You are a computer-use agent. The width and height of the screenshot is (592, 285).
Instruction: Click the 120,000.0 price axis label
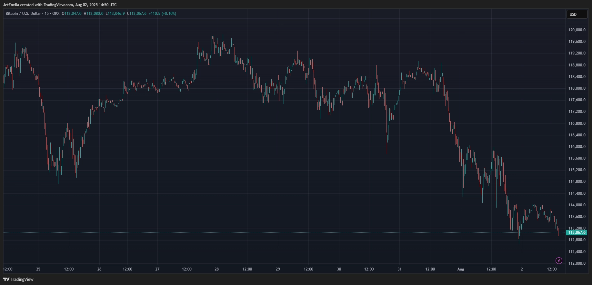click(x=577, y=30)
